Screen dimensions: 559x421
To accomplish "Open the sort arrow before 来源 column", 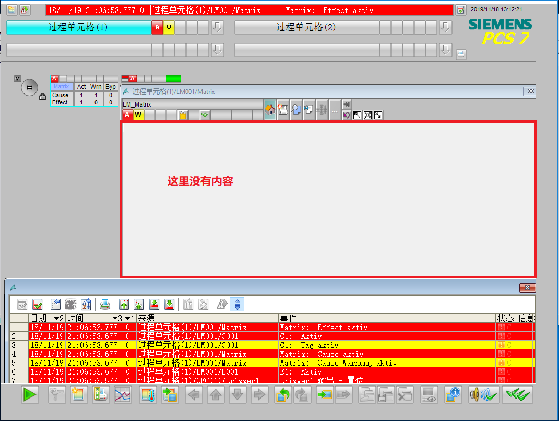I will point(127,318).
